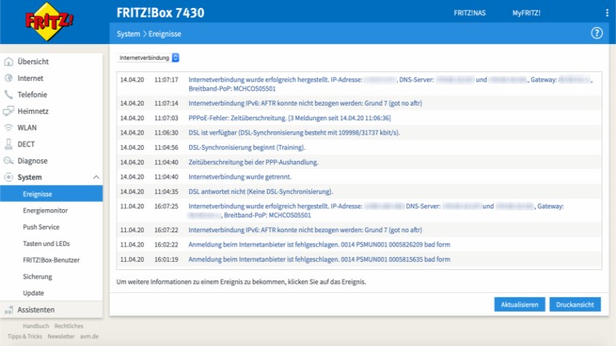Open the Internetverbindung filter dropdown
The width and height of the screenshot is (616, 346).
[x=148, y=58]
